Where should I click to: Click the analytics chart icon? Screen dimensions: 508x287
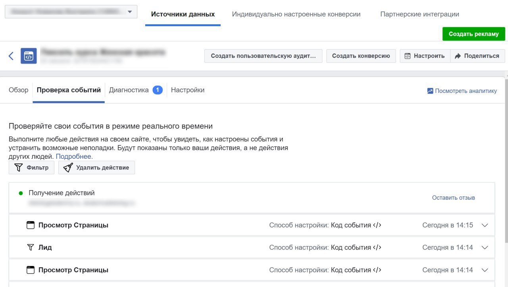[430, 91]
